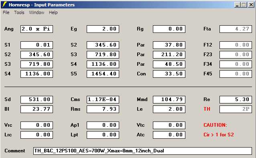Click the S1 field showing 0.01
The width and height of the screenshot is (256, 158).
pos(37,45)
